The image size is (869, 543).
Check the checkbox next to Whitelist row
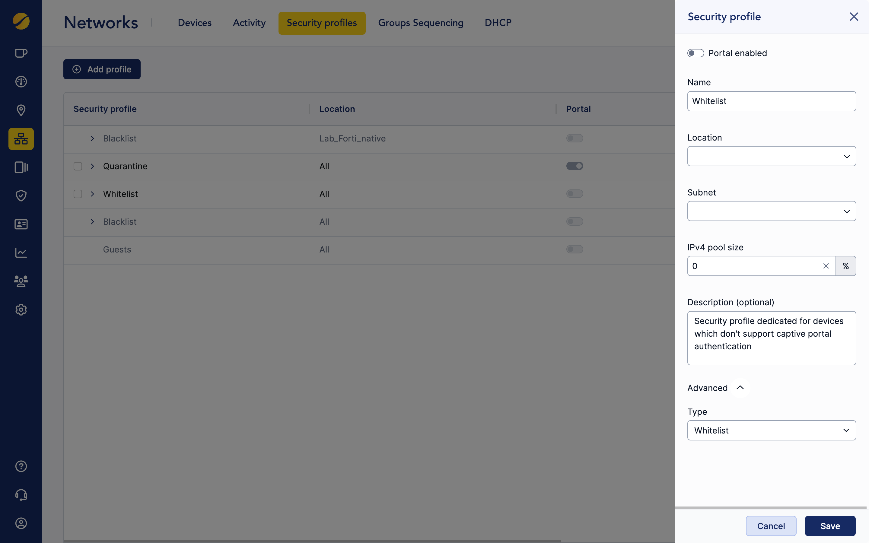(78, 194)
